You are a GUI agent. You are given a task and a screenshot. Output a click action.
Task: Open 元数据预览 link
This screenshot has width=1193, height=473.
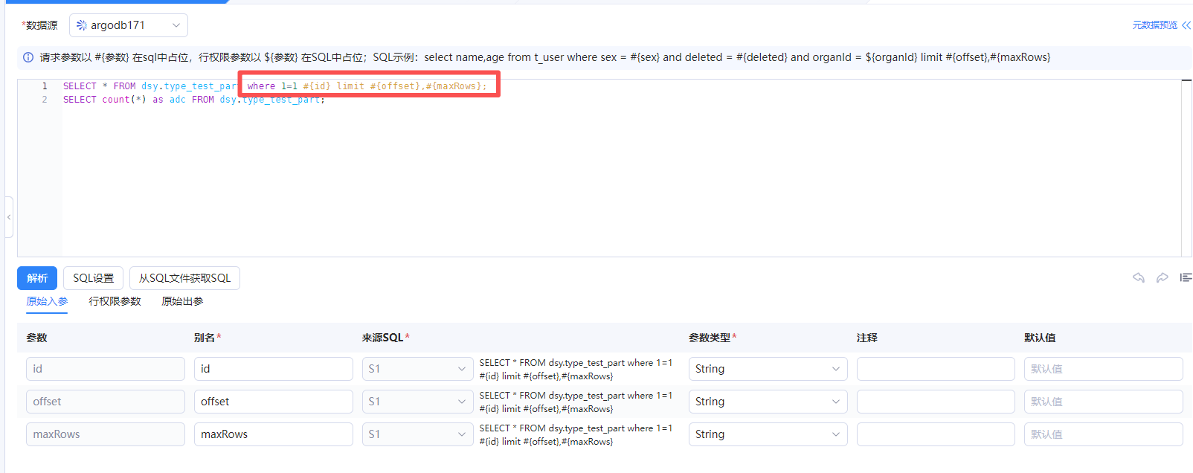(x=1154, y=25)
